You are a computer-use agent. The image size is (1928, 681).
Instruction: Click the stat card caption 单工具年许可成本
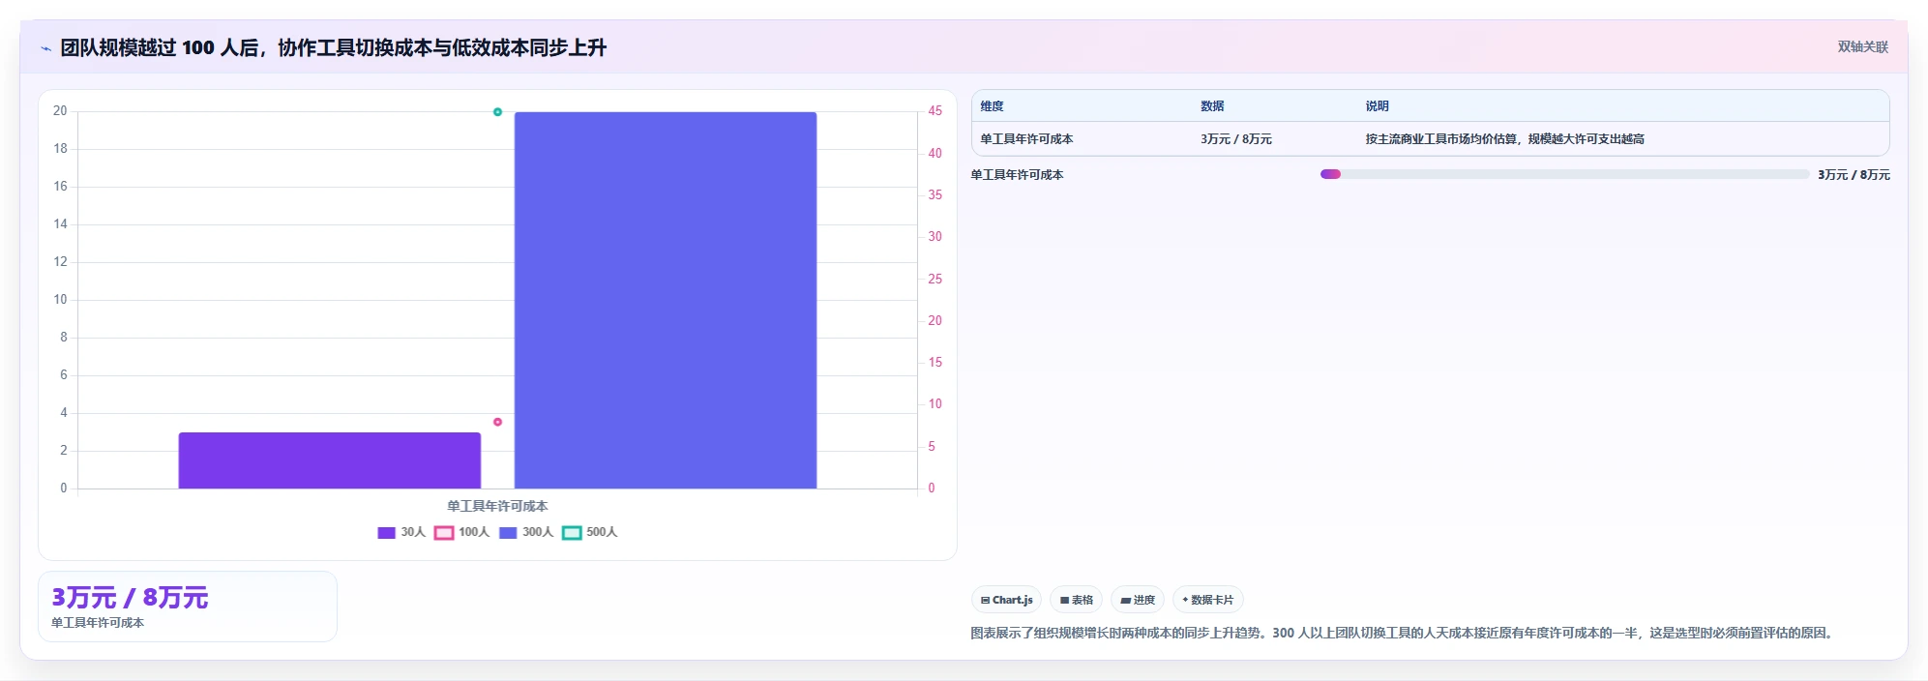point(98,623)
